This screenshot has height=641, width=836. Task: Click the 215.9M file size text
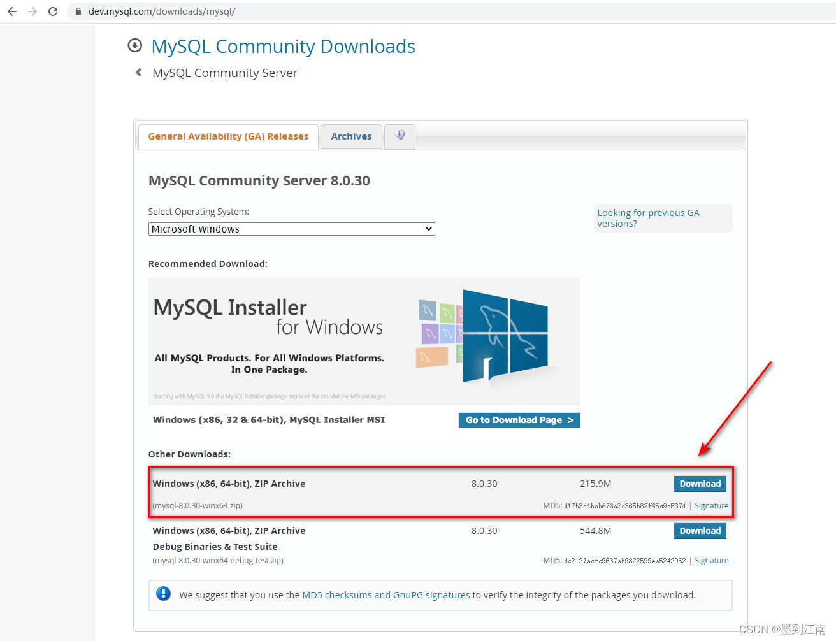[595, 484]
